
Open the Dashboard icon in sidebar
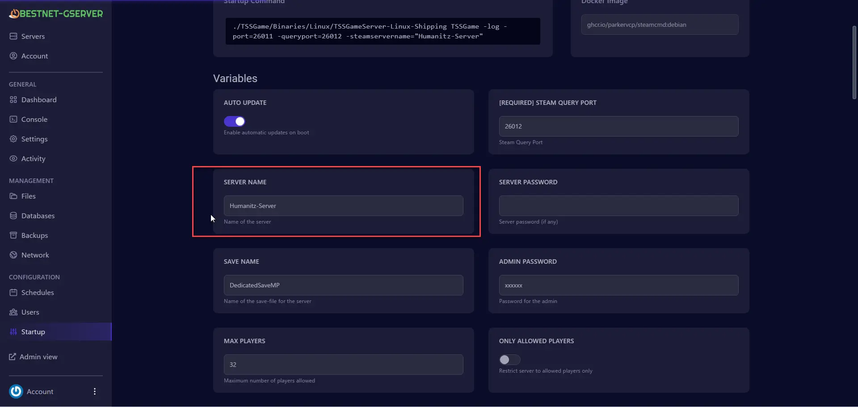[13, 100]
